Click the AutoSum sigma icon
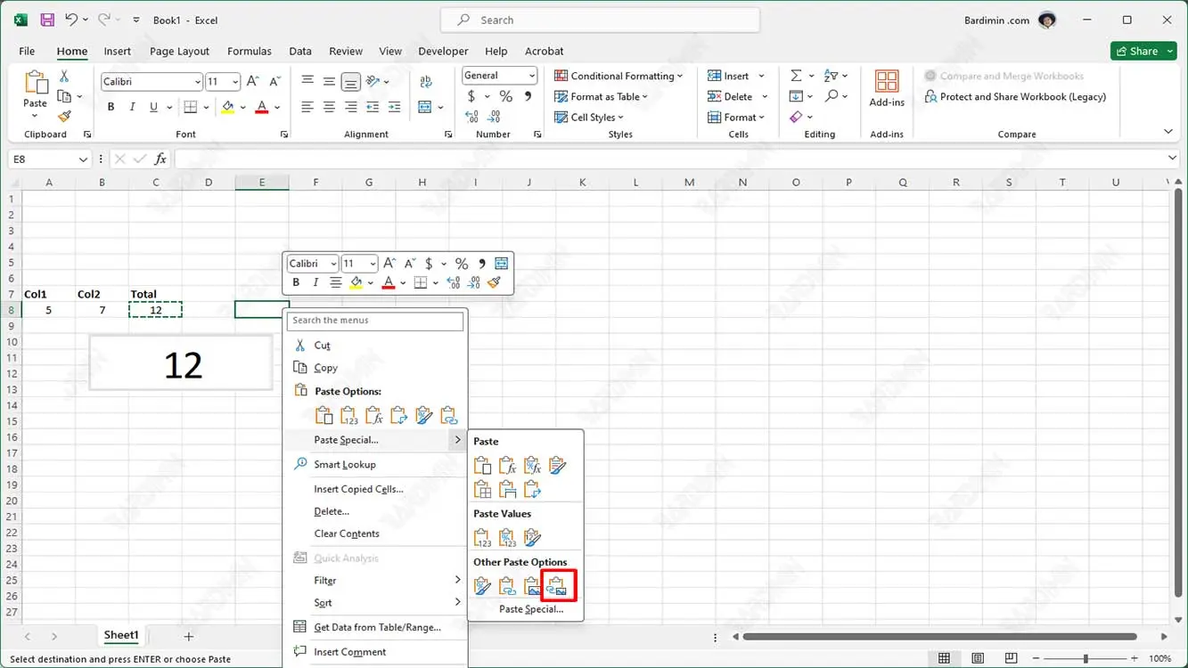This screenshot has width=1188, height=668. point(796,76)
